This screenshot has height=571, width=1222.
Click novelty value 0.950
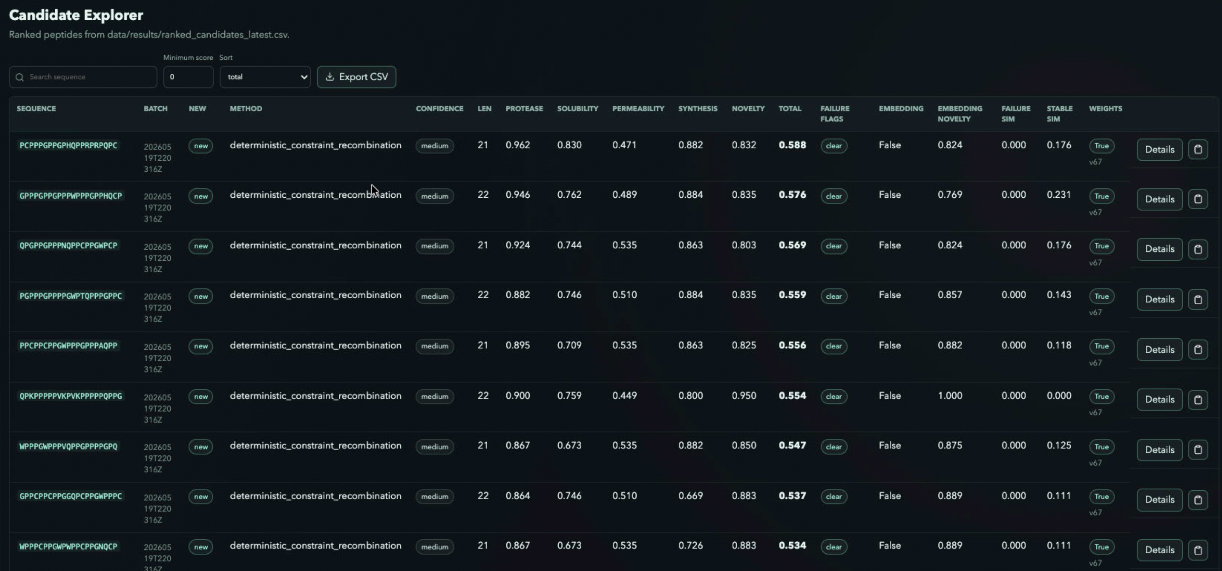[x=744, y=395]
